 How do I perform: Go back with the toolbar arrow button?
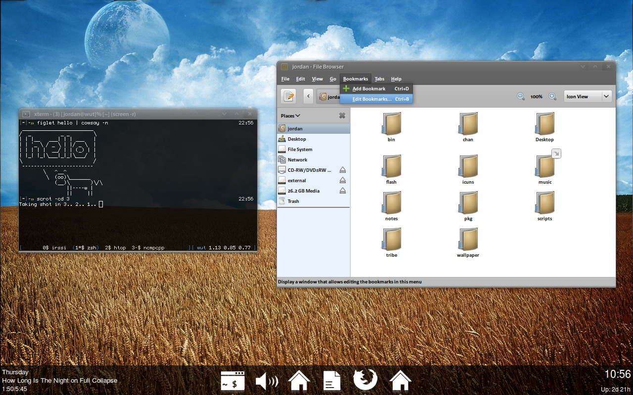coord(309,96)
